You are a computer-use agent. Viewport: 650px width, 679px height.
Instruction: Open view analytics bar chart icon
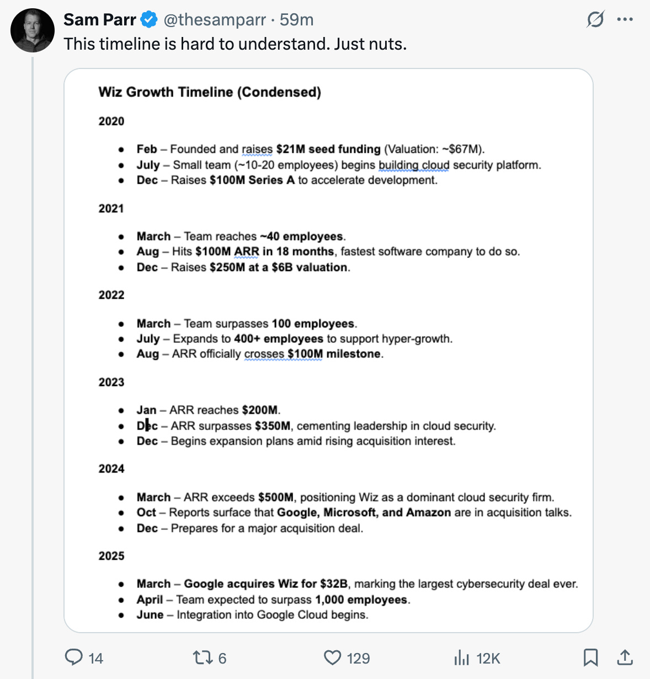click(461, 657)
